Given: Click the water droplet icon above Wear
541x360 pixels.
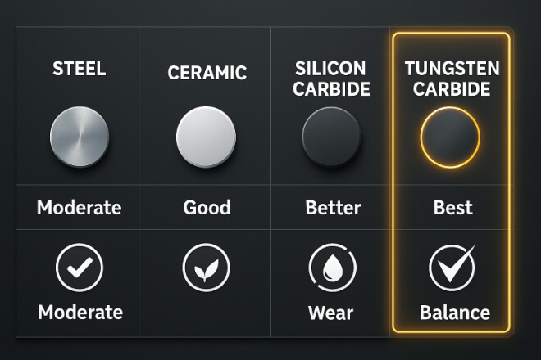Looking at the screenshot, I should point(332,268).
